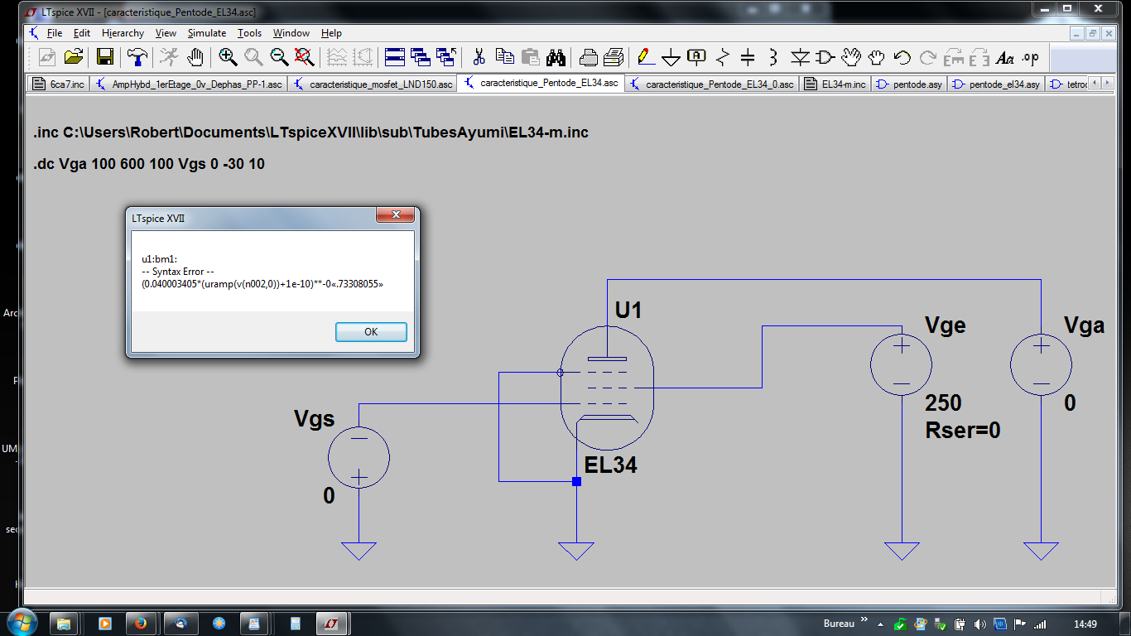Select the Move tool open hand icon

pyautogui.click(x=851, y=57)
